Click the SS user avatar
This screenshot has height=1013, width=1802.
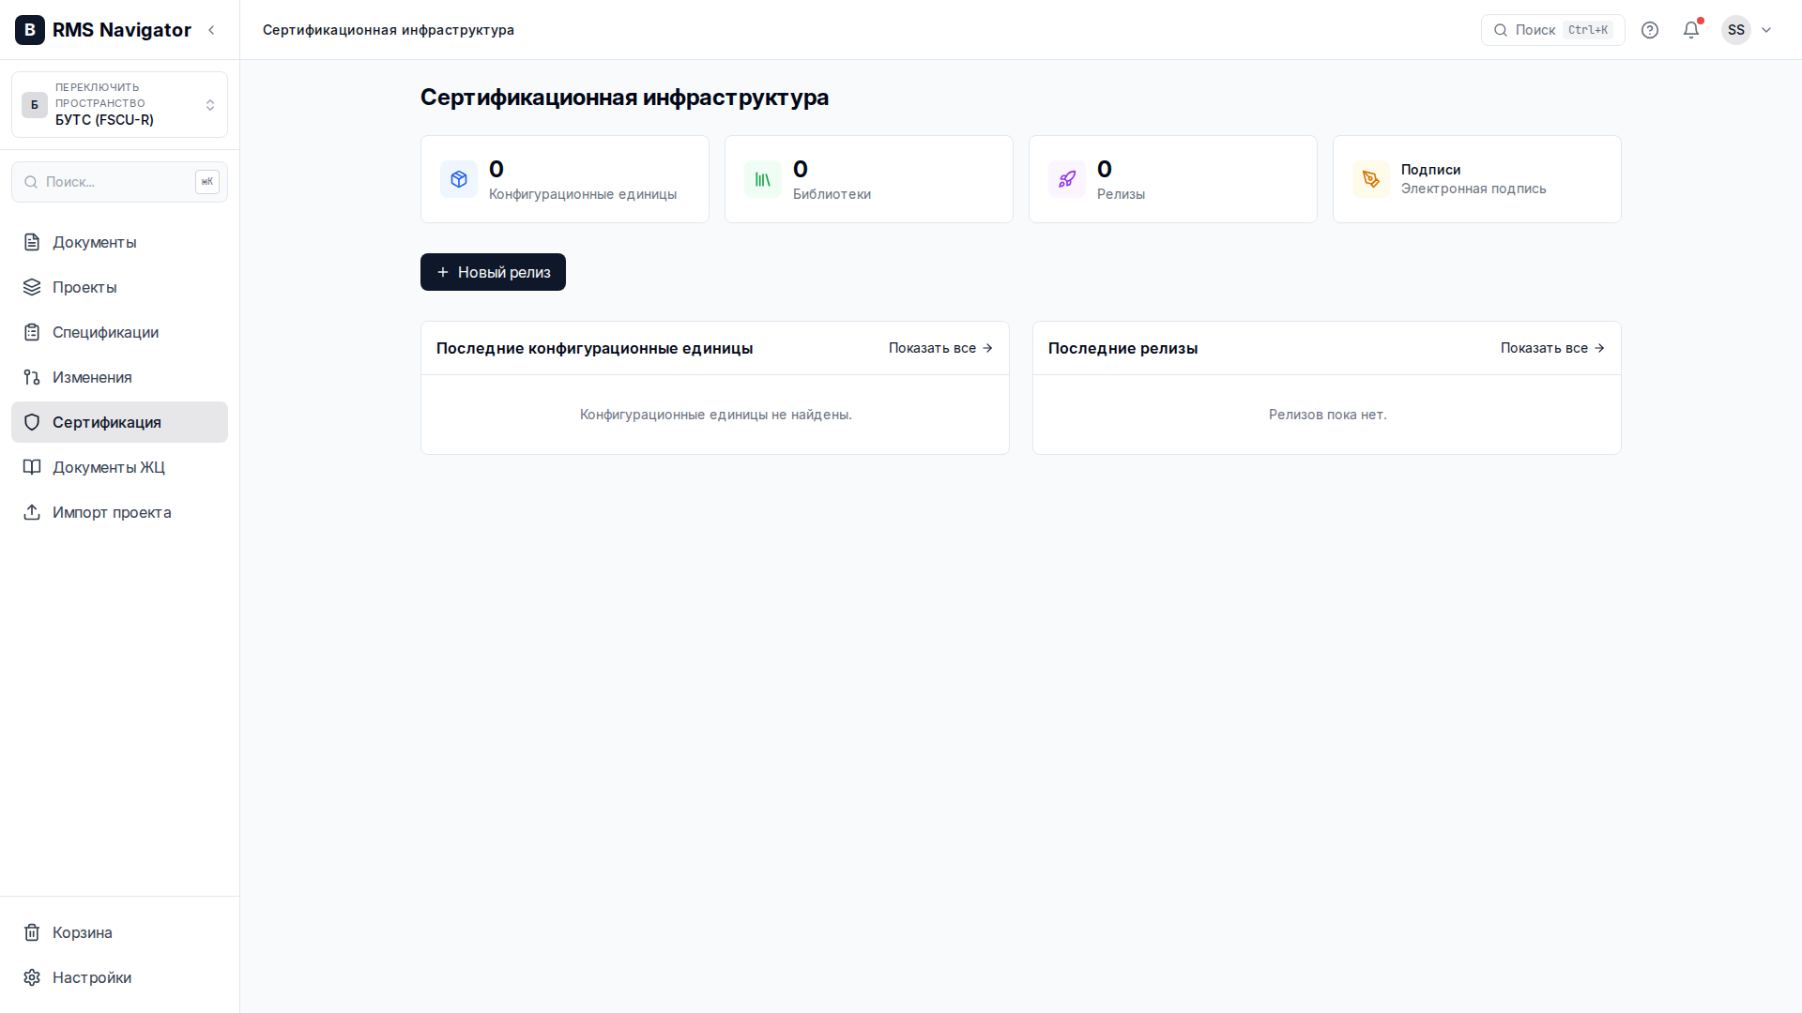tap(1736, 30)
